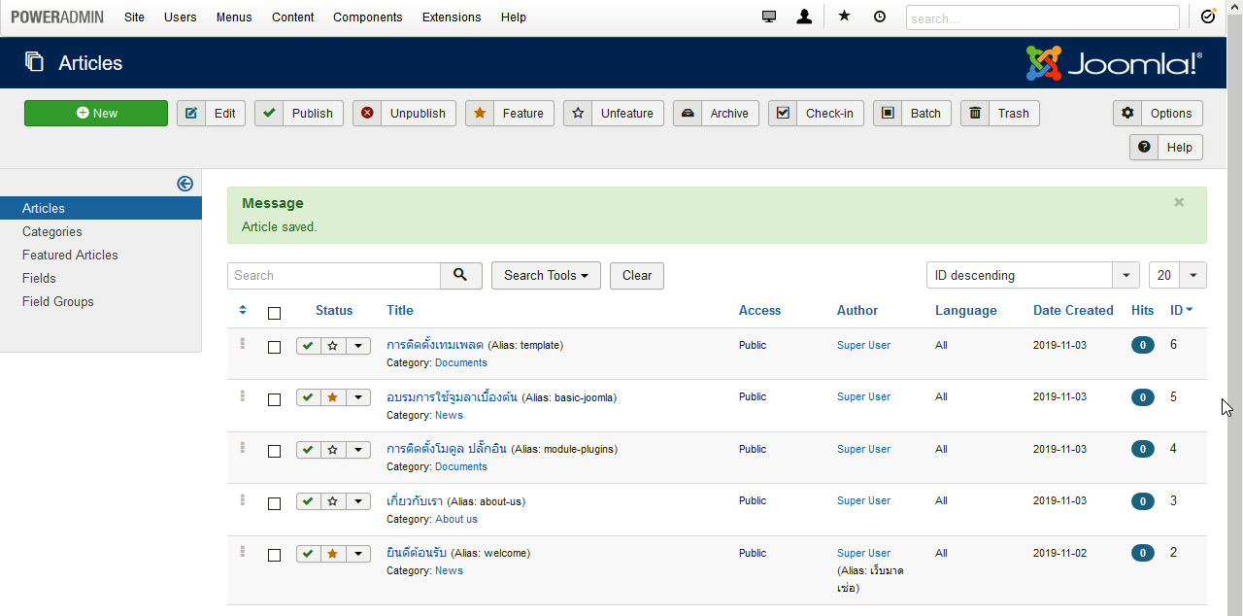
Task: Click the star favorites icon in the top bar
Action: tap(843, 17)
